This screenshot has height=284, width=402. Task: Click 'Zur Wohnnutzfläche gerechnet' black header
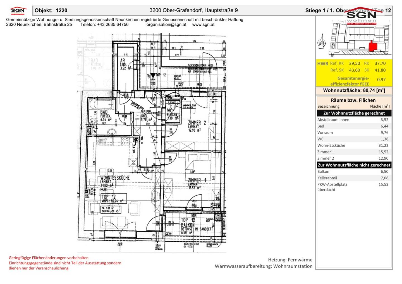[x=354, y=113]
